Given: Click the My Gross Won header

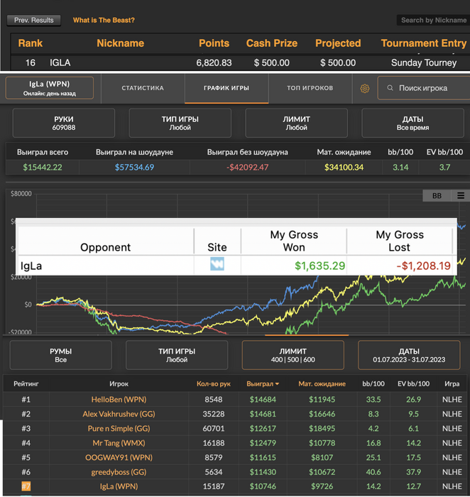Looking at the screenshot, I should pos(294,241).
